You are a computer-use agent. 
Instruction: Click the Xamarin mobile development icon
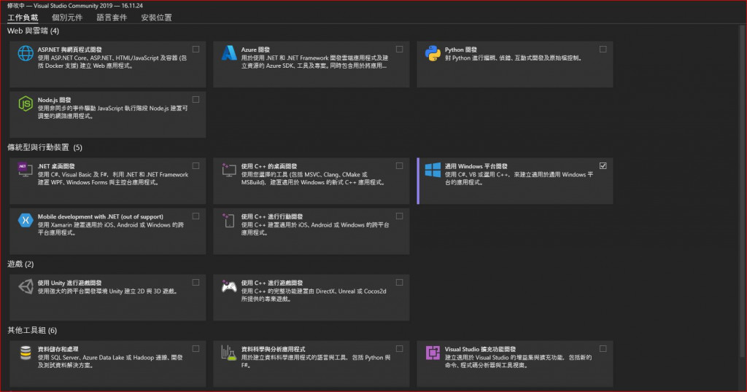pos(26,220)
